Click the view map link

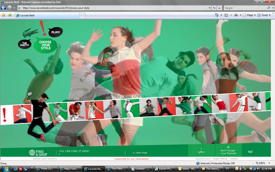(140, 153)
